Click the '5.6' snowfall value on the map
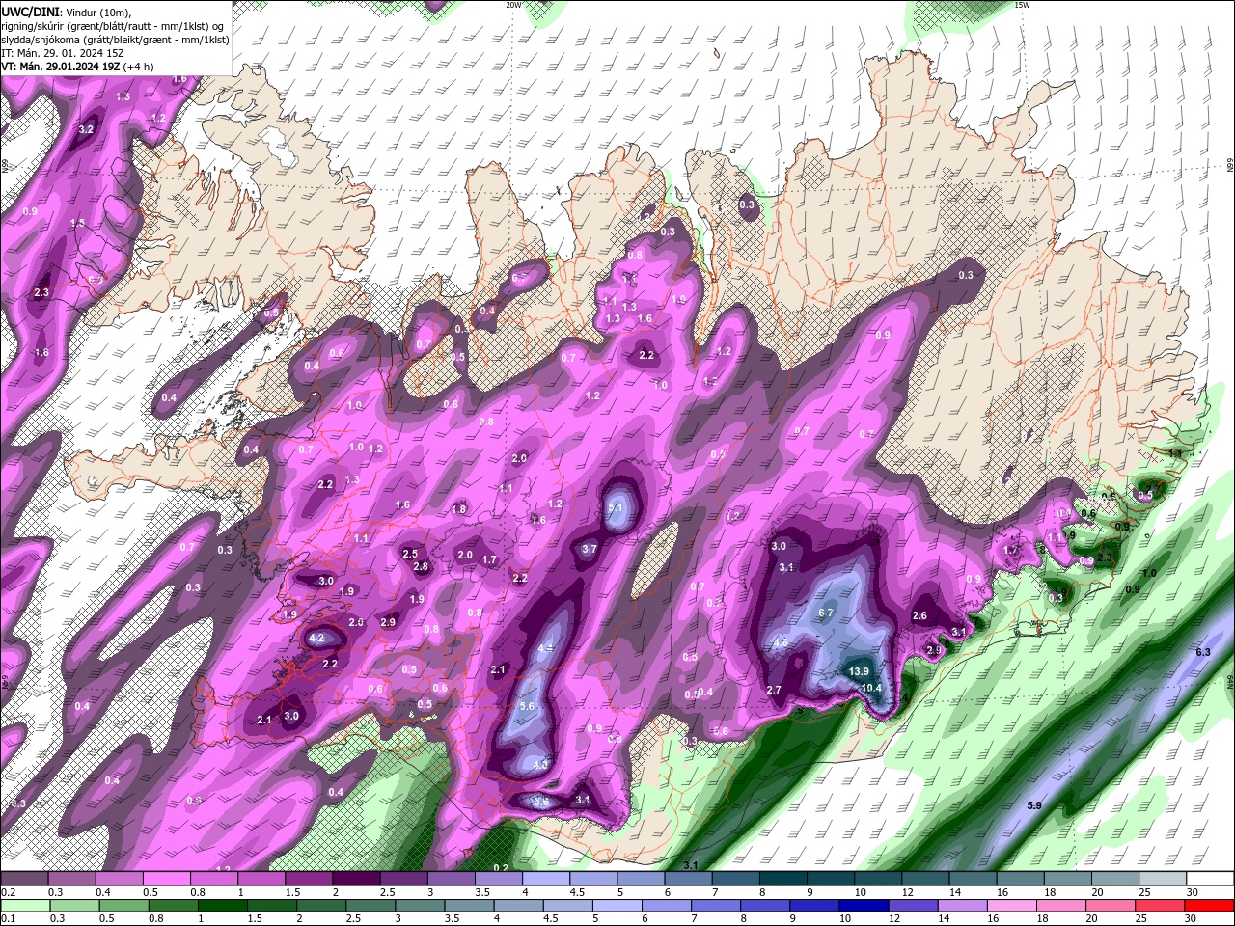The image size is (1235, 926). pyautogui.click(x=527, y=706)
